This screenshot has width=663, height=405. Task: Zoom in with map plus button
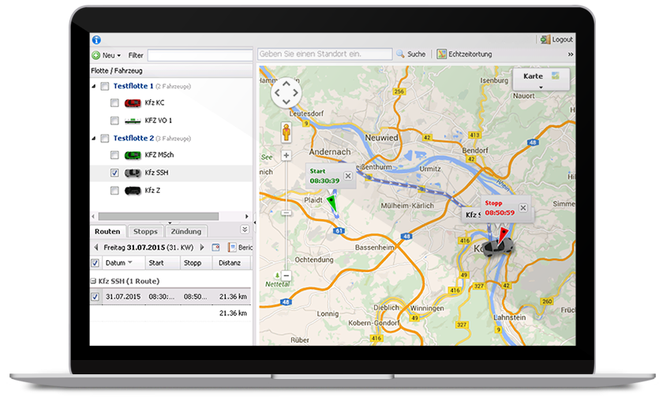click(287, 155)
